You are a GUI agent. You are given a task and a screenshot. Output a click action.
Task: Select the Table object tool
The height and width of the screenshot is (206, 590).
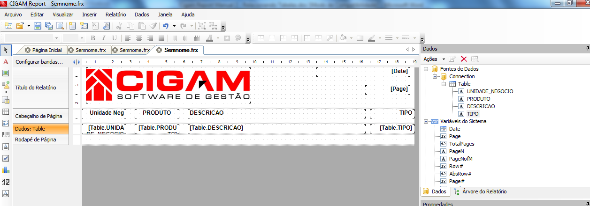(x=6, y=111)
